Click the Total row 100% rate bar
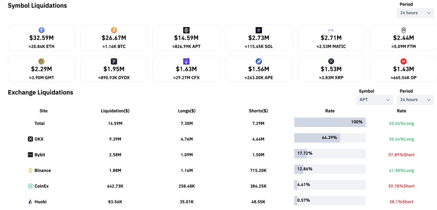 pyautogui.click(x=330, y=122)
